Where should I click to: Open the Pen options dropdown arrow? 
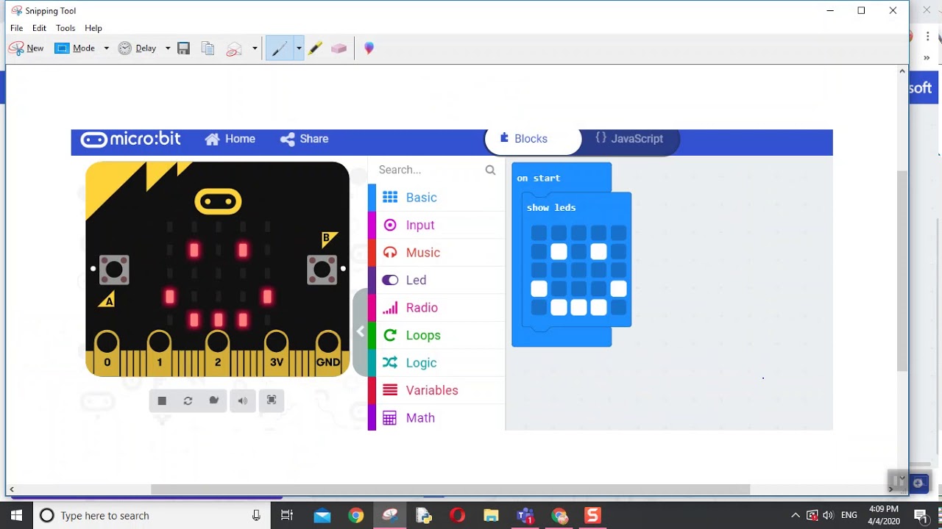click(x=299, y=48)
